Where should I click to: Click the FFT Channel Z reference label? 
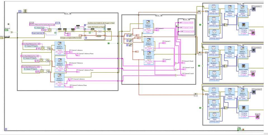[x=78, y=79]
